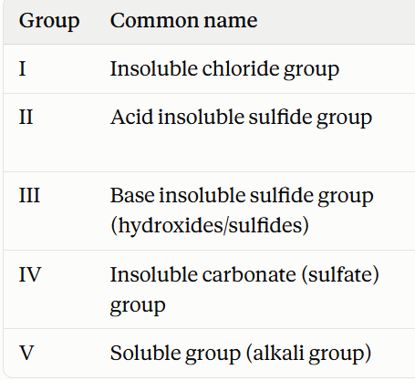Click Base insoluble sulfide group text
This screenshot has height=380, width=415.
click(242, 196)
